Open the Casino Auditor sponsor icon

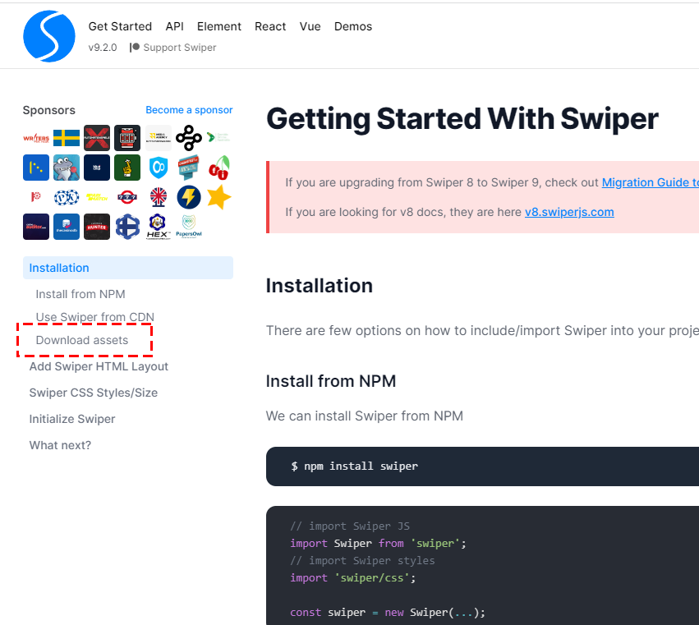click(36, 227)
